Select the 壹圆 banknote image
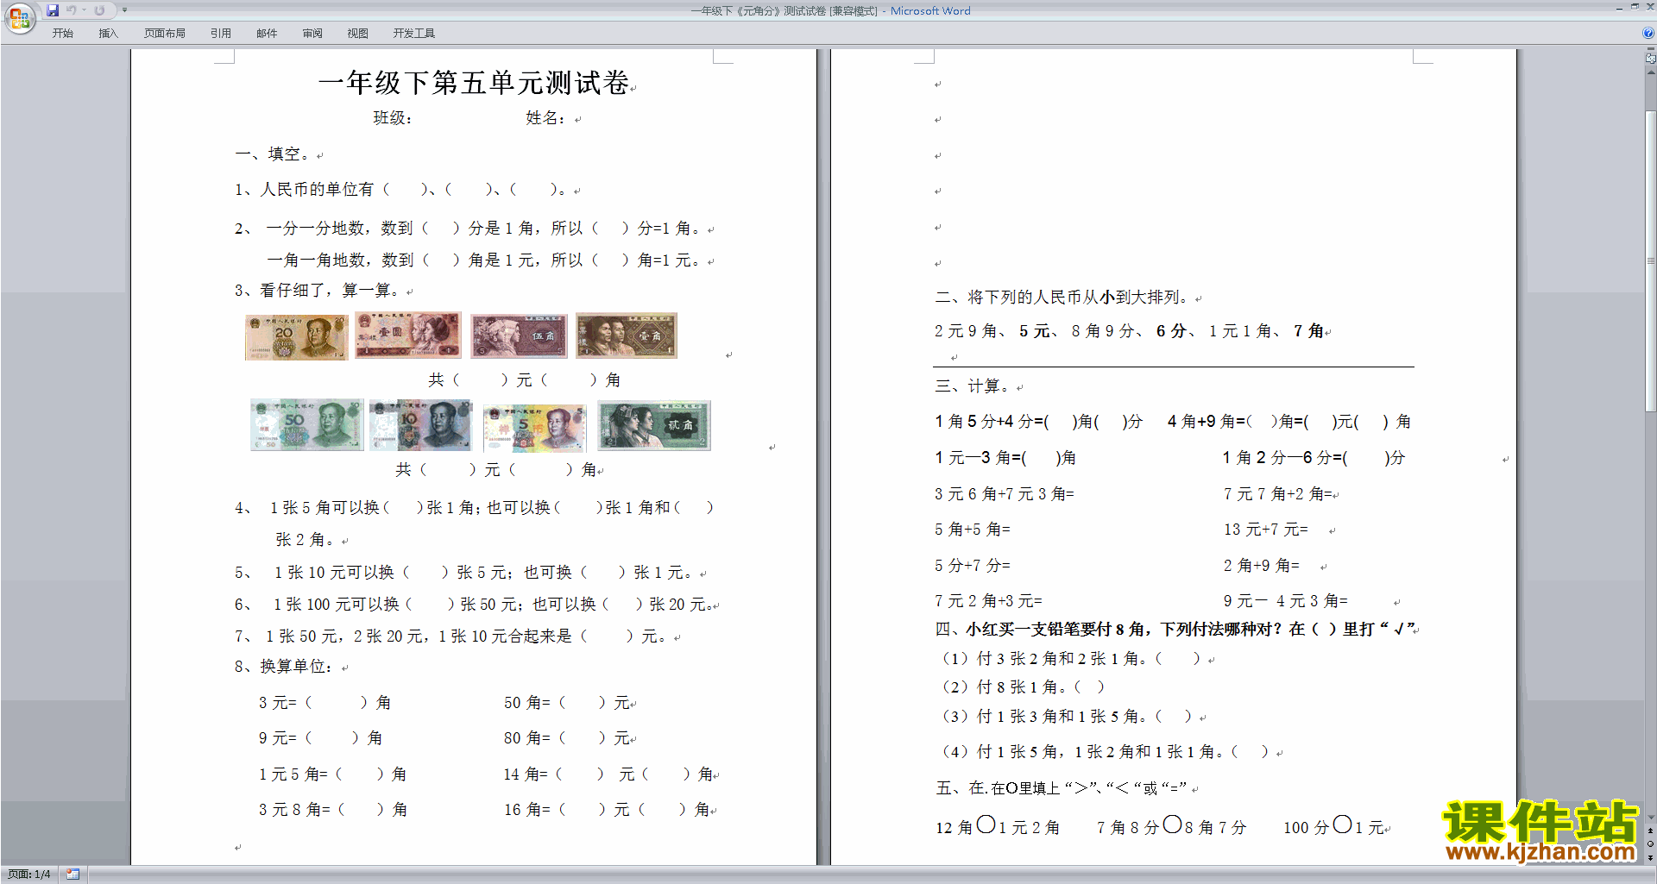This screenshot has height=884, width=1657. (407, 335)
